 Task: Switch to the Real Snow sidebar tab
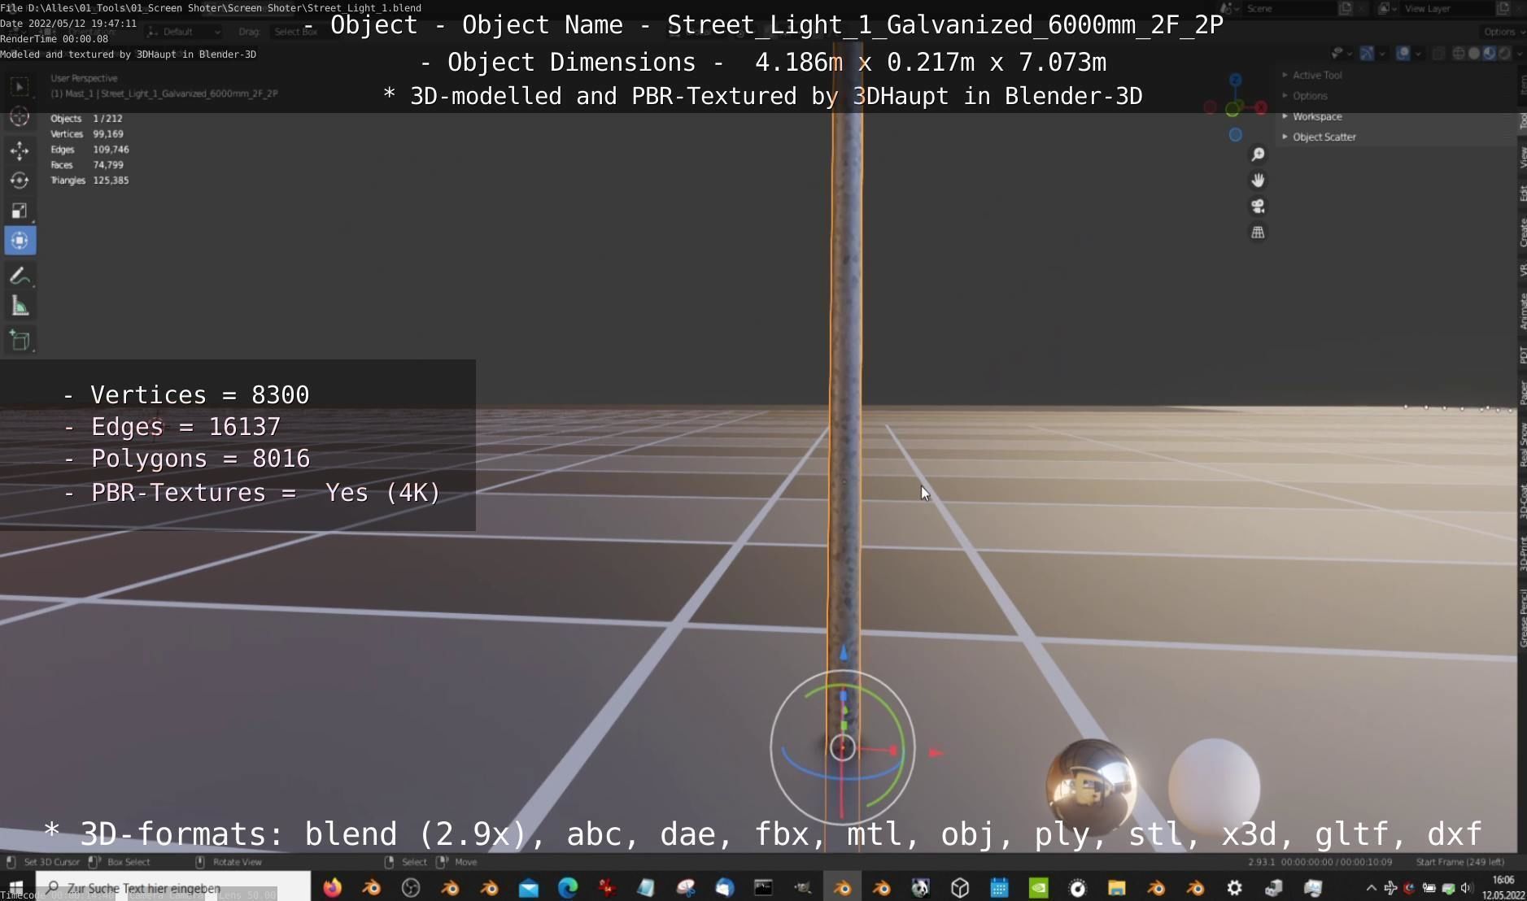click(x=1522, y=444)
